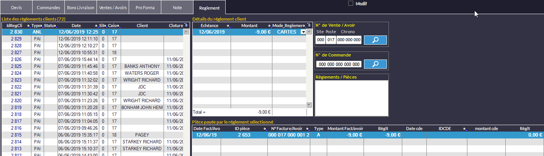544x156 pixels.
Task: Click the N° de Commande search magnifier button
Action: coord(375,64)
